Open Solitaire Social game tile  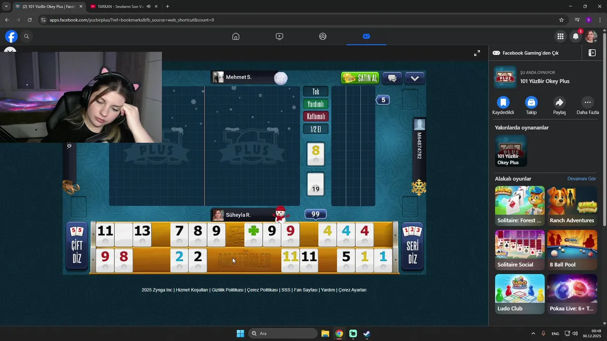[x=520, y=250]
